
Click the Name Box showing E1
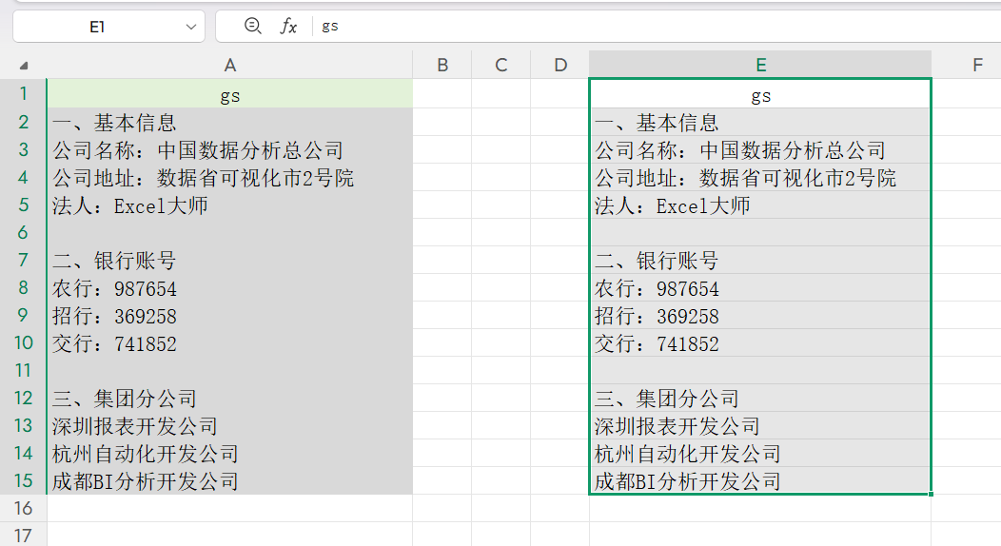pos(109,27)
